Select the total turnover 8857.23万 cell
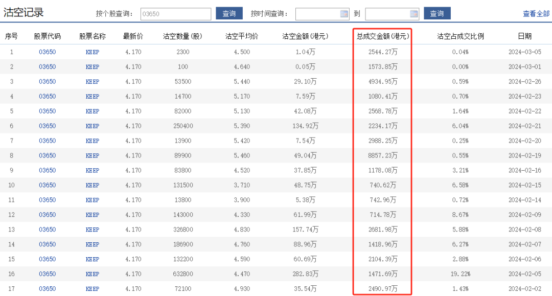552x296 pixels. point(383,155)
